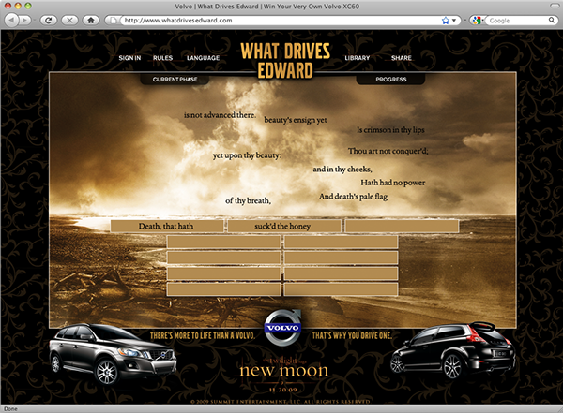Pick the phrase 'and in thy cheeks,'

[x=342, y=170]
